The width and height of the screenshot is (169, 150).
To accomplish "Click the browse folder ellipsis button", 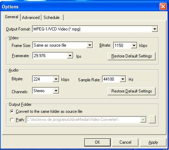I will pos(152,120).
